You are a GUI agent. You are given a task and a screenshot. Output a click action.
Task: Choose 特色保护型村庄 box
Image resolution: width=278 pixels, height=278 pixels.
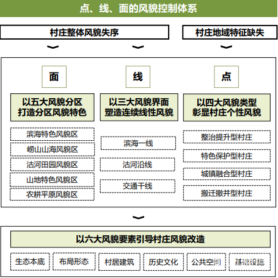227,156
